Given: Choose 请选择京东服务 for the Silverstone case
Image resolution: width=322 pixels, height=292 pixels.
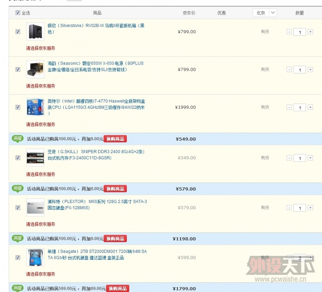Looking at the screenshot, I should pyautogui.click(x=41, y=48).
